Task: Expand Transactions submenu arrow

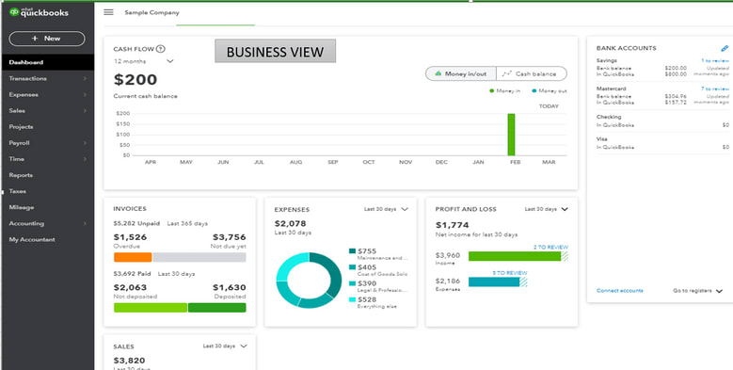Action: (x=85, y=78)
